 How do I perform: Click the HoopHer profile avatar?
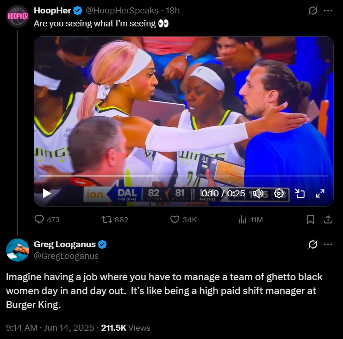pos(18,16)
